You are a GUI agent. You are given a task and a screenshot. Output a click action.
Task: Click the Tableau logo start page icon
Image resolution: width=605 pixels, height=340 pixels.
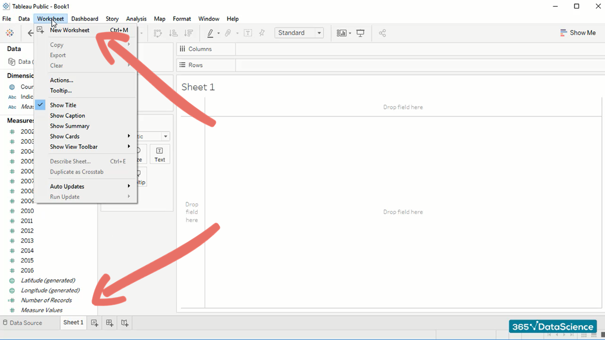point(9,33)
